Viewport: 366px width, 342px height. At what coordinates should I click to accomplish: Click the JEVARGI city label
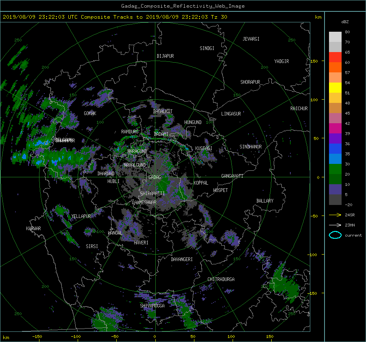[x=251, y=39]
